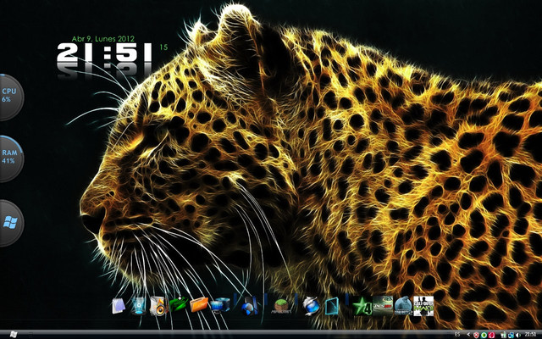Click the Windows logo gadget on left edge
Screen dimensions: 542x339
click(10, 223)
